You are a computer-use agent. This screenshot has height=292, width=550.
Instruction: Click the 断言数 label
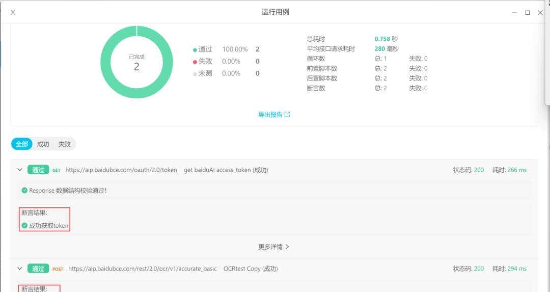316,88
